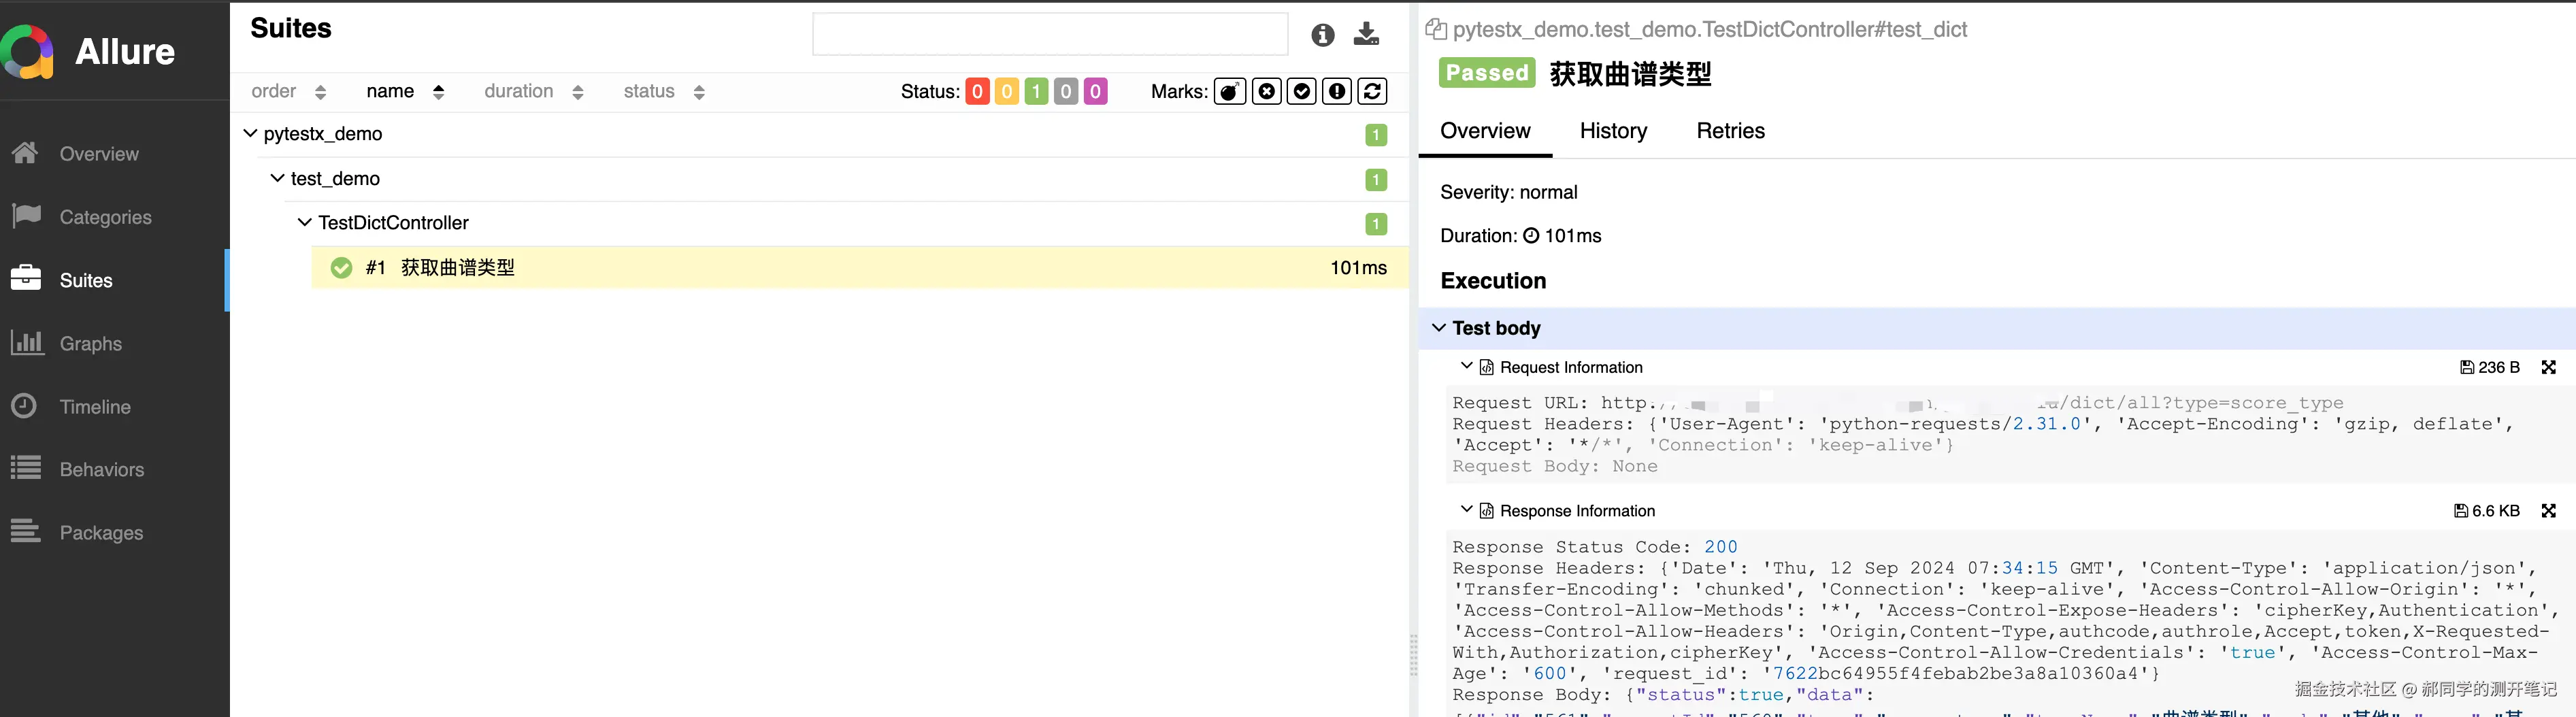Screen dimensions: 2576x717
Task: Toggle the green passed status filter
Action: [1037, 92]
